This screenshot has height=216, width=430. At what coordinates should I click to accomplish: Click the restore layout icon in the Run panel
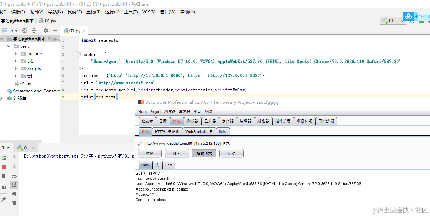4,188
